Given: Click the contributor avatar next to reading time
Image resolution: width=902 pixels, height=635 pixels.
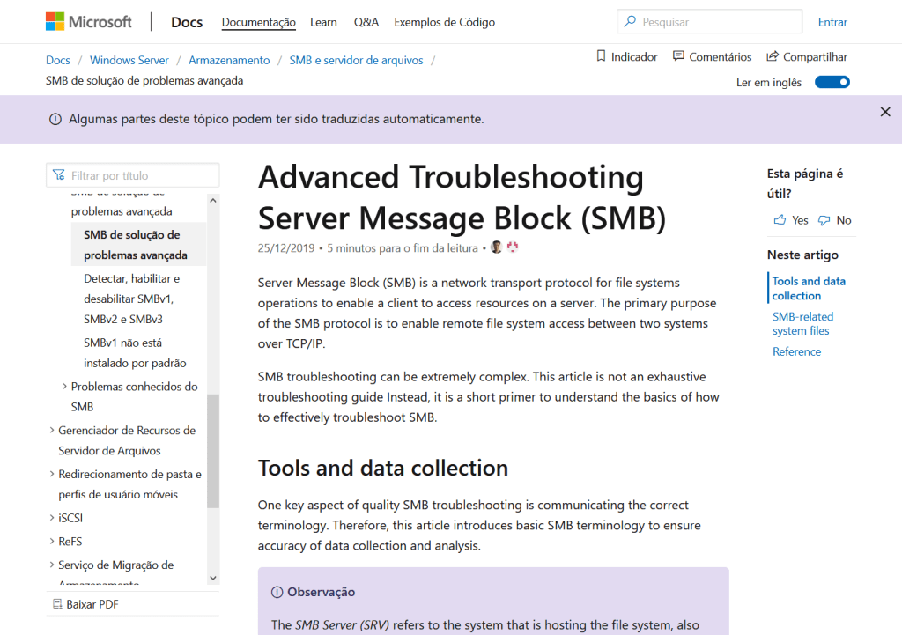Looking at the screenshot, I should click(497, 247).
